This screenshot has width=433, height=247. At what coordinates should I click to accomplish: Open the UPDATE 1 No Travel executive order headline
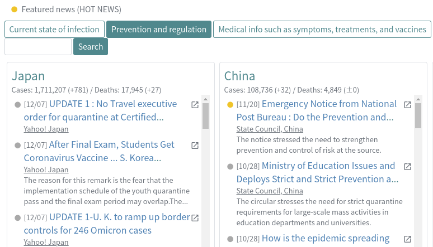click(x=100, y=110)
